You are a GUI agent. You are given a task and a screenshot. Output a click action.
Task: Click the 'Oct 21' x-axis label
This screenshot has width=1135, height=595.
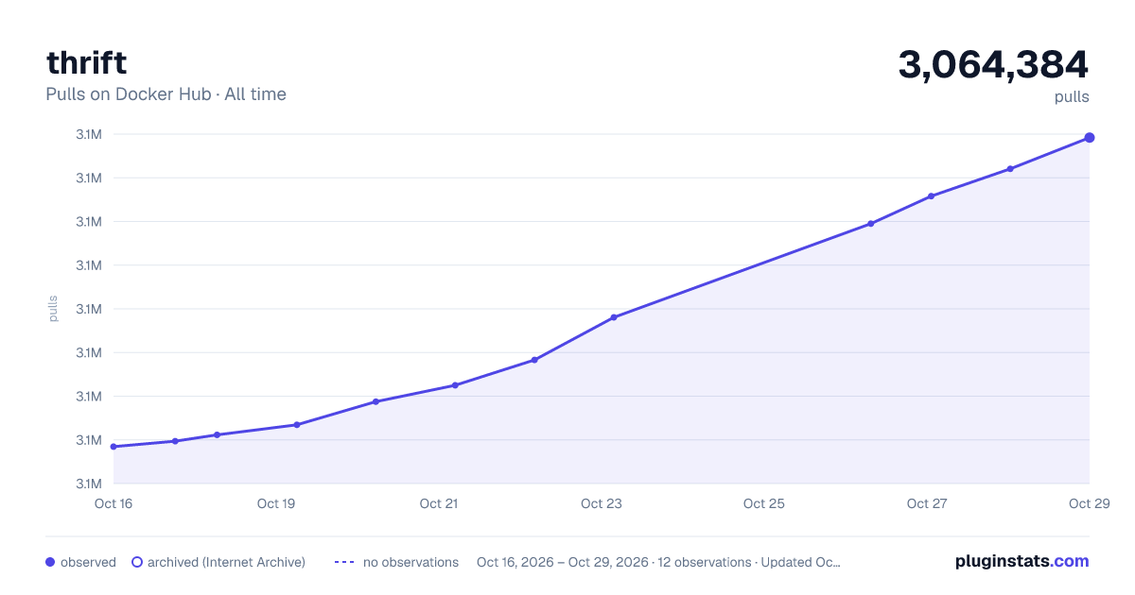click(439, 503)
